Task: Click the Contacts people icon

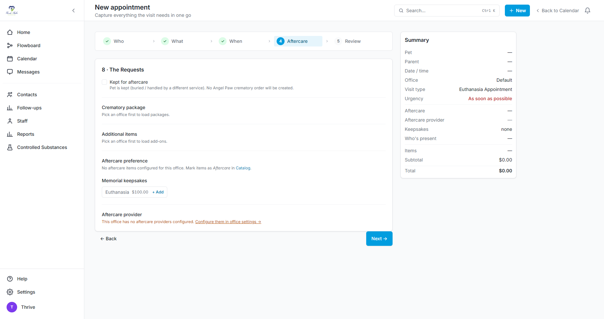Action: [10, 95]
